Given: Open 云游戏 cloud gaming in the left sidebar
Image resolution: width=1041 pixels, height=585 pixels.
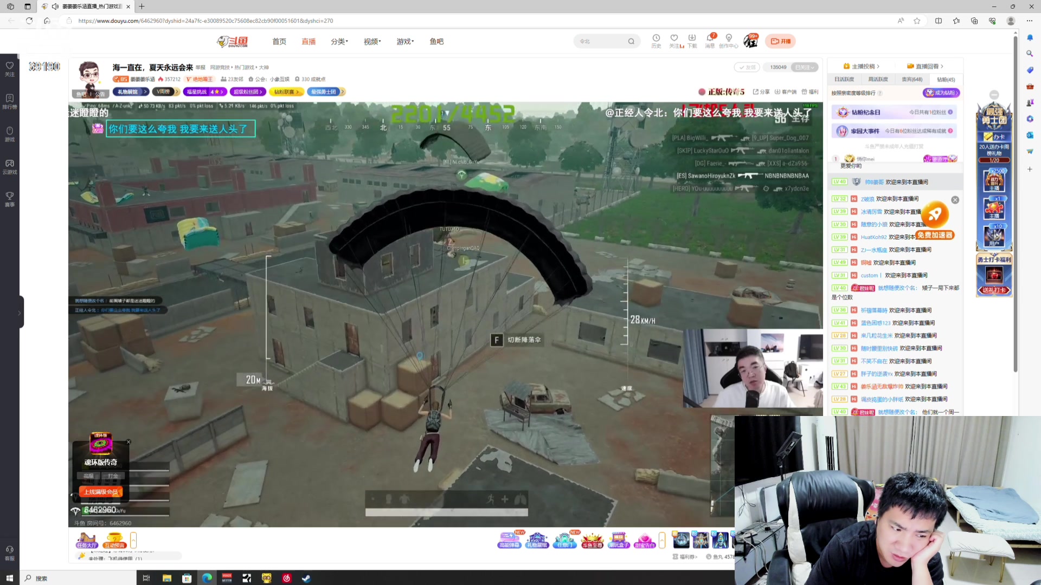Looking at the screenshot, I should point(10,166).
